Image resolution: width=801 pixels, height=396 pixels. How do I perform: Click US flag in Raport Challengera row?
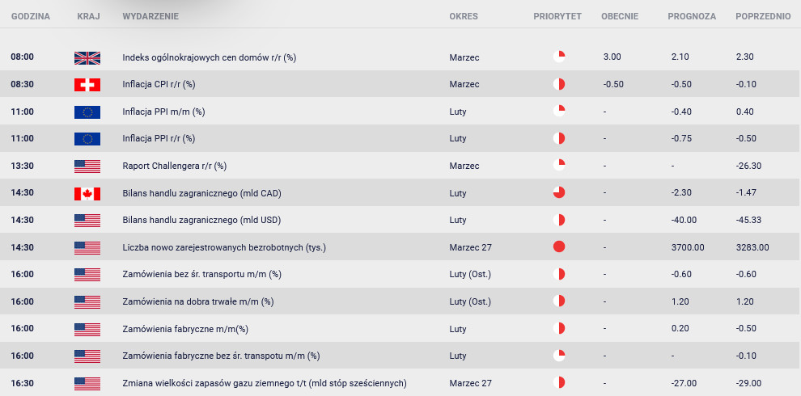87,166
